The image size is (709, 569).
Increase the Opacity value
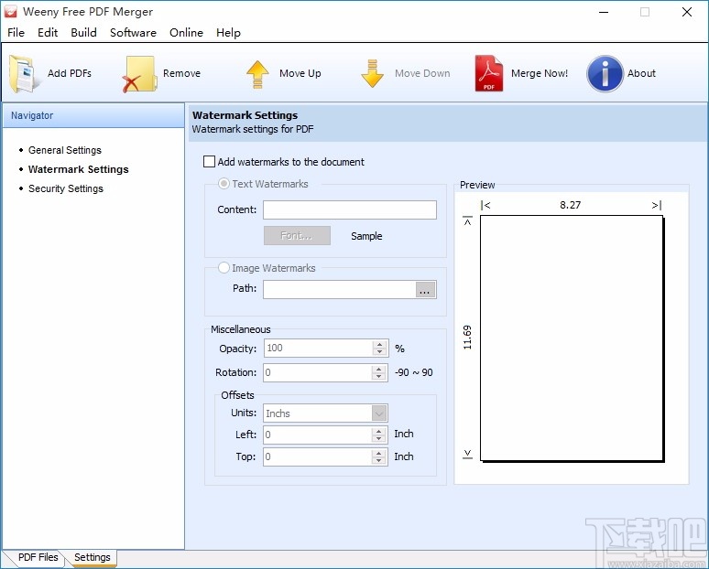pyautogui.click(x=380, y=344)
